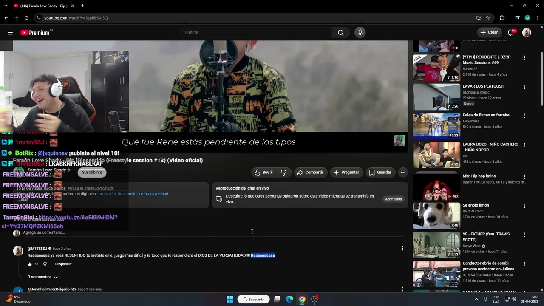Open the YouTube hamburger guide menu

(10, 33)
